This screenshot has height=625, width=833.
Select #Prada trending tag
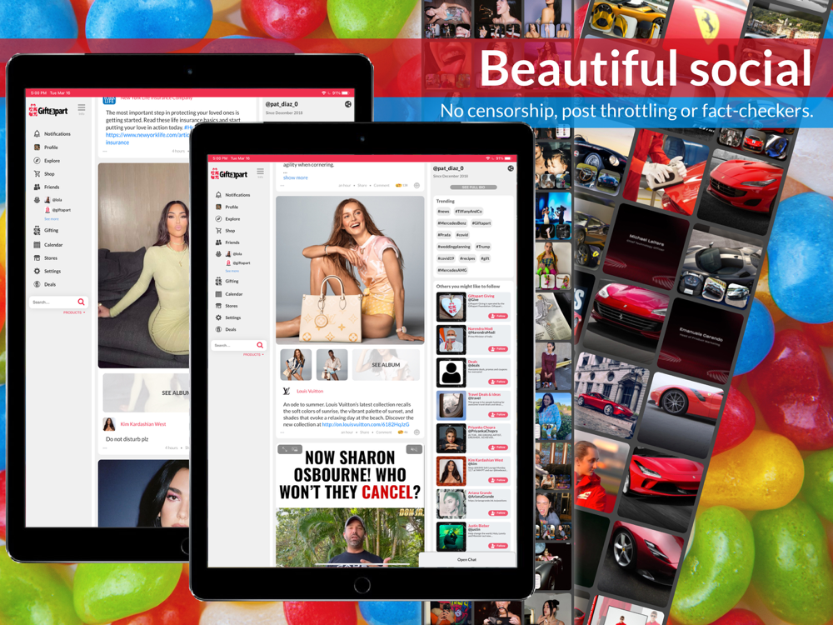[444, 235]
